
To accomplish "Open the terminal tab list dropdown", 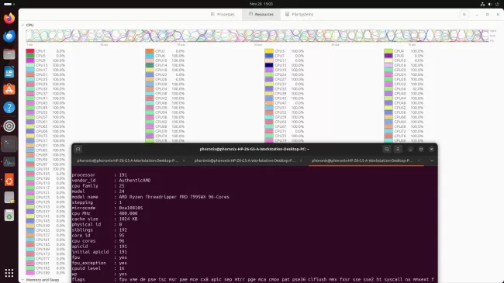I will tap(432, 160).
